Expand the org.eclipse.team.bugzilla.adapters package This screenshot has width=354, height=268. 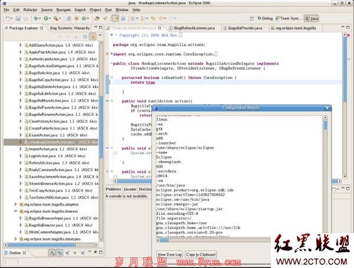click(x=15, y=204)
